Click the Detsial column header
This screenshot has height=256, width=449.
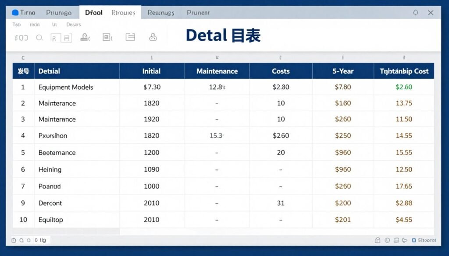coord(77,71)
